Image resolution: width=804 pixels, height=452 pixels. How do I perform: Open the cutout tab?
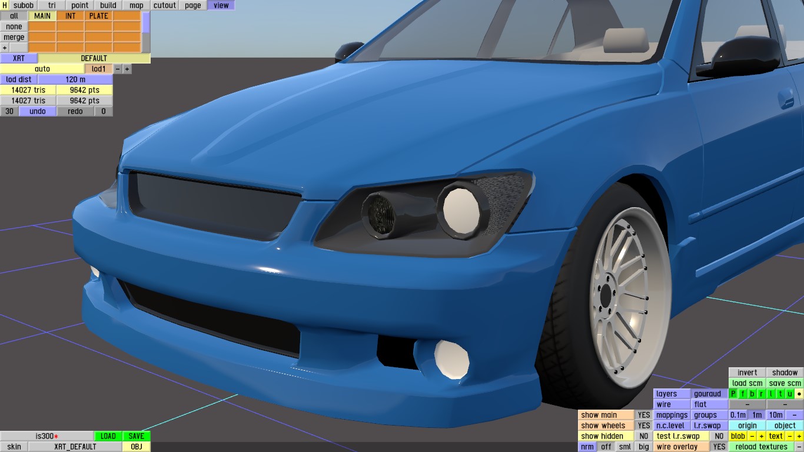coord(165,5)
